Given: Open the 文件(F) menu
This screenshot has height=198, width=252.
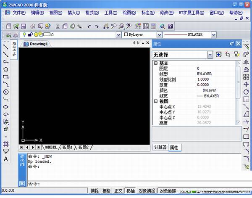Looking at the screenshot, I should click(19, 13).
